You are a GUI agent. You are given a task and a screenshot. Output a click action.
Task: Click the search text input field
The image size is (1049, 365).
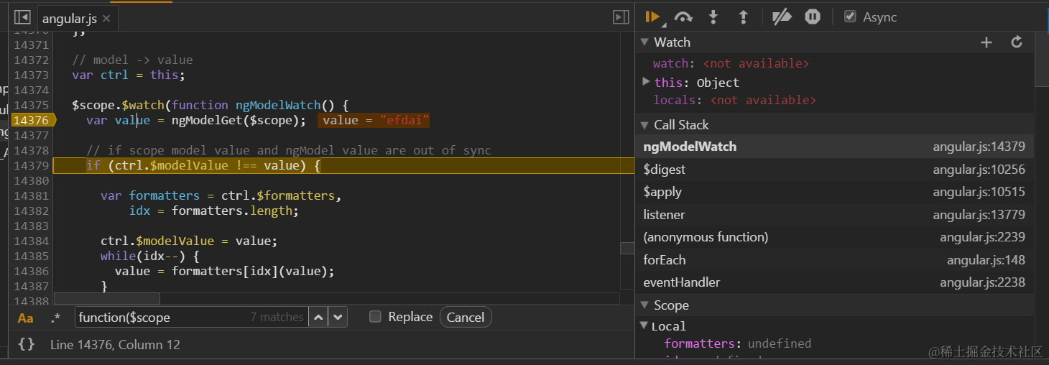click(x=162, y=317)
